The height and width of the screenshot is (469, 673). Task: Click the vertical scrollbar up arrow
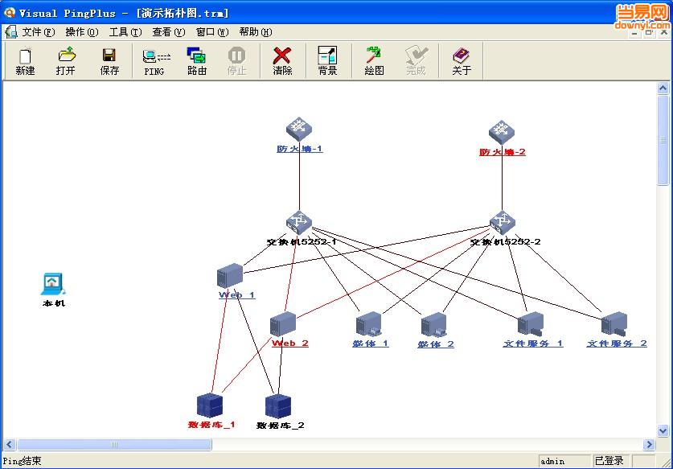(x=663, y=88)
